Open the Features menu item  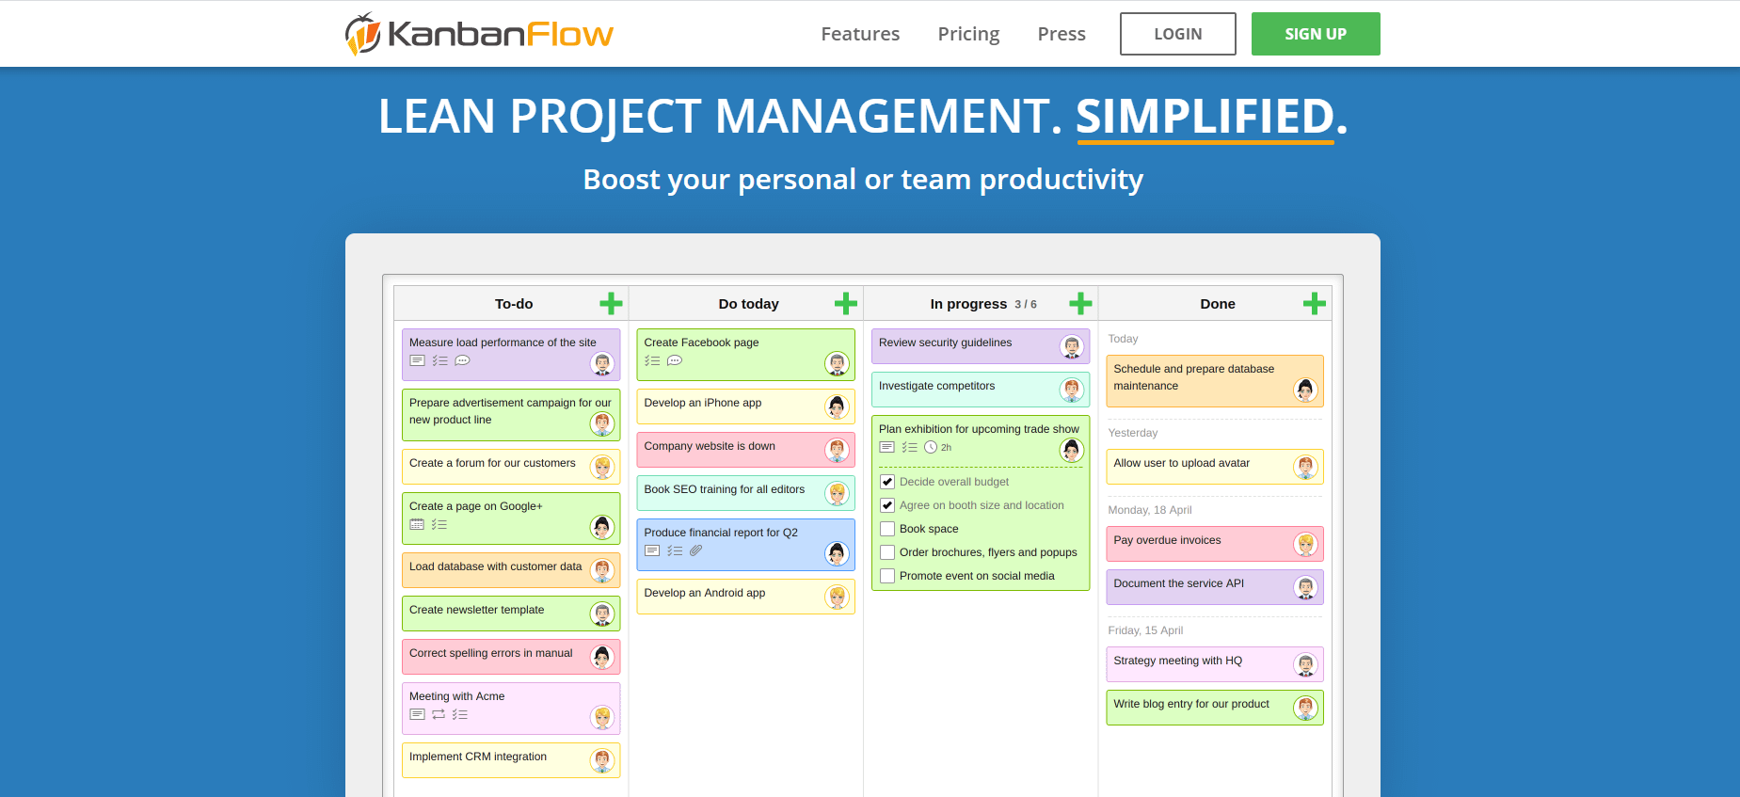[x=860, y=34]
